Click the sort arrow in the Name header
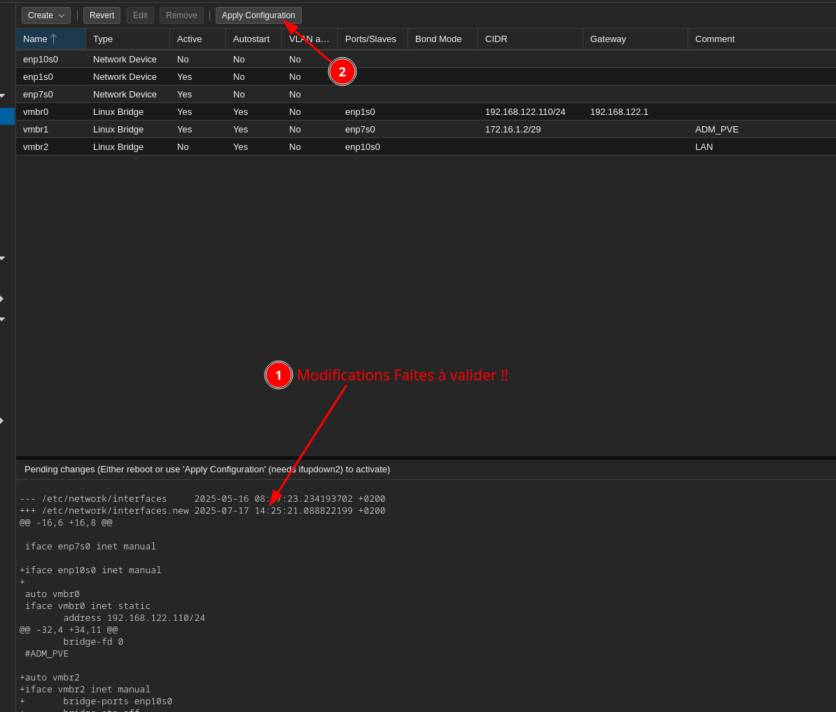The width and height of the screenshot is (836, 712). click(54, 39)
